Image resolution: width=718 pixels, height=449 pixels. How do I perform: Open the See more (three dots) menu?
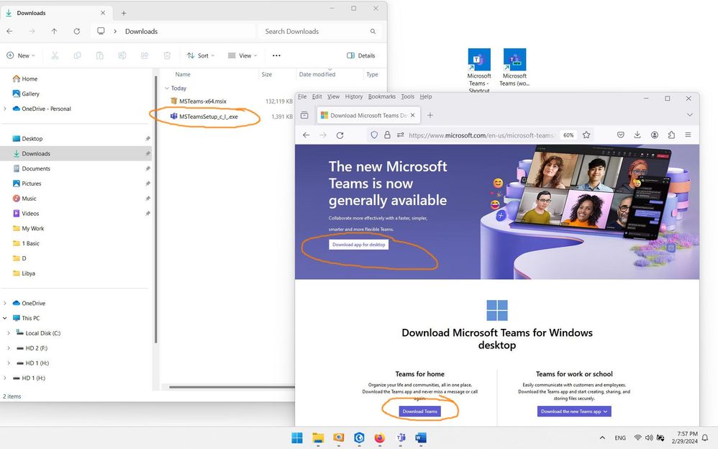point(276,55)
